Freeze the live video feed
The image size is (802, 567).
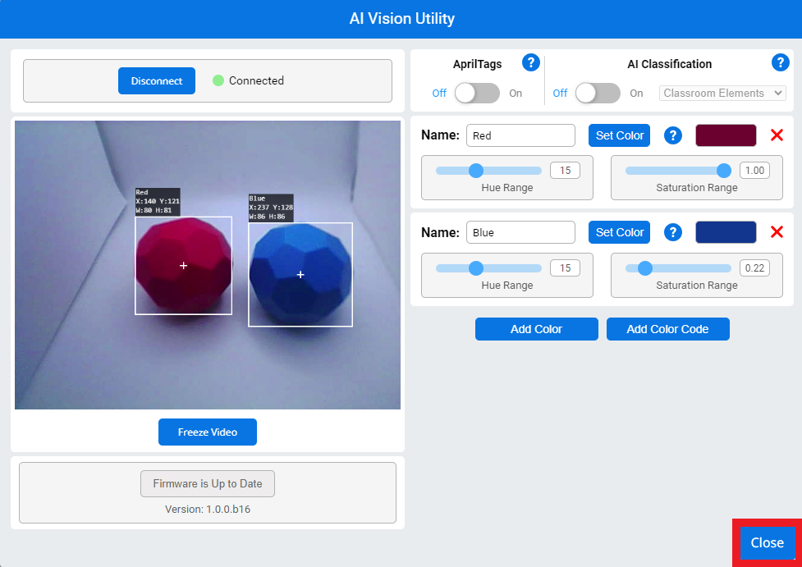point(207,432)
